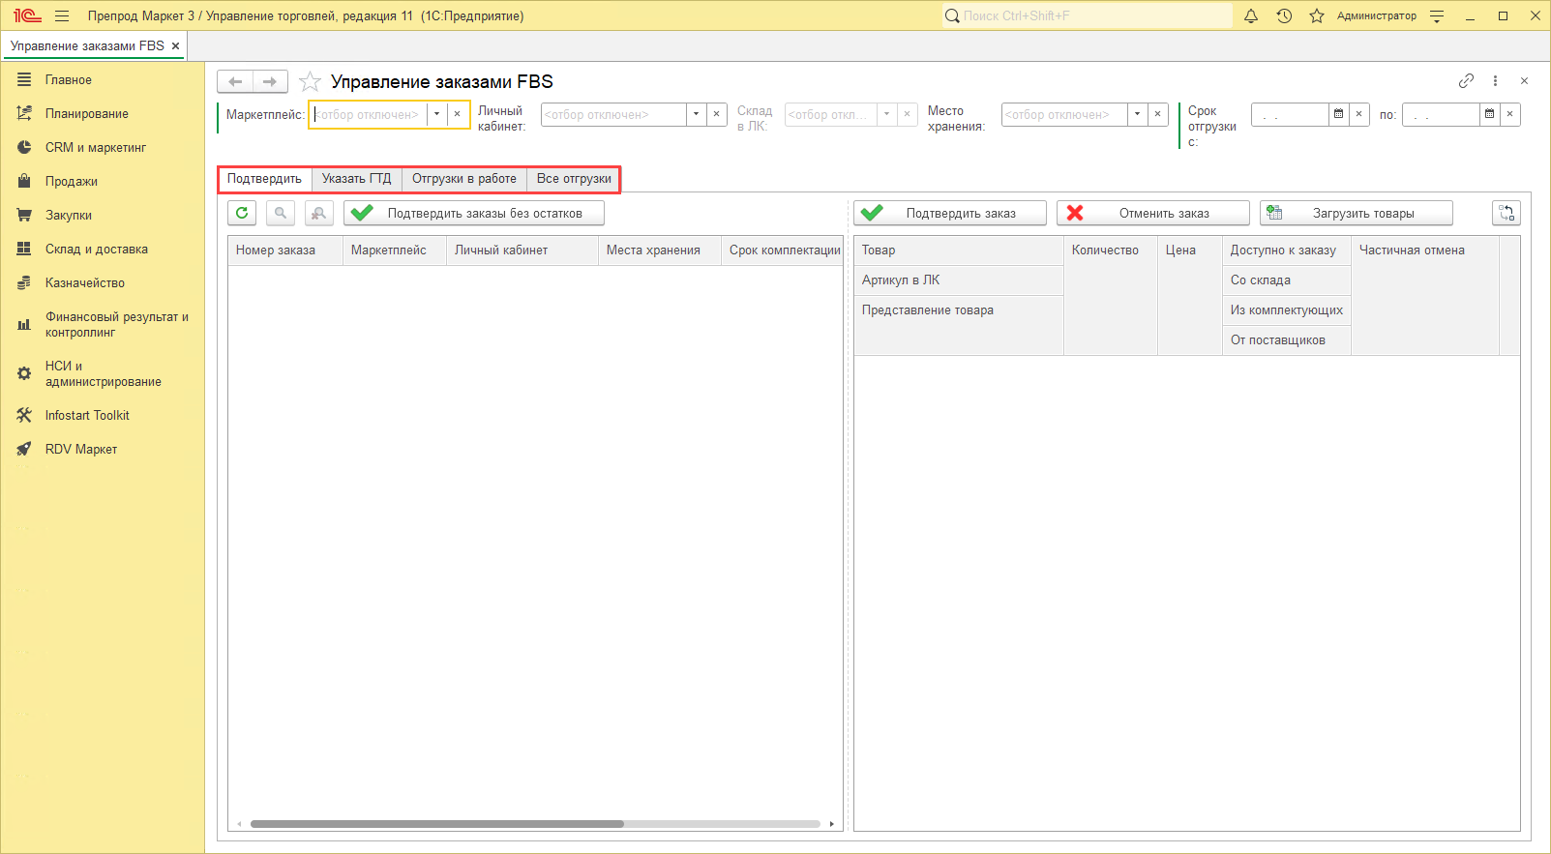Viewport: 1551px width, 854px height.
Task: Open the history clock icon
Action: (x=1284, y=15)
